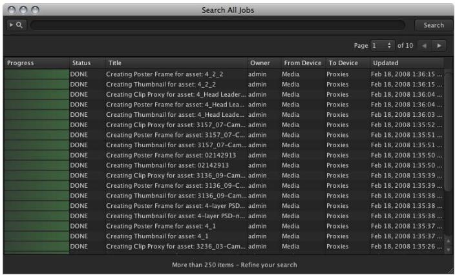Go to the previous page arrow

[x=424, y=45]
